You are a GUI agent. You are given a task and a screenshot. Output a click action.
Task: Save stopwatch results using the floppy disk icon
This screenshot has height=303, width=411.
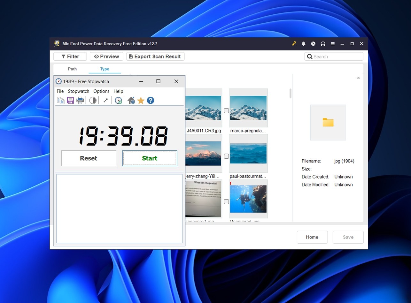(x=70, y=100)
